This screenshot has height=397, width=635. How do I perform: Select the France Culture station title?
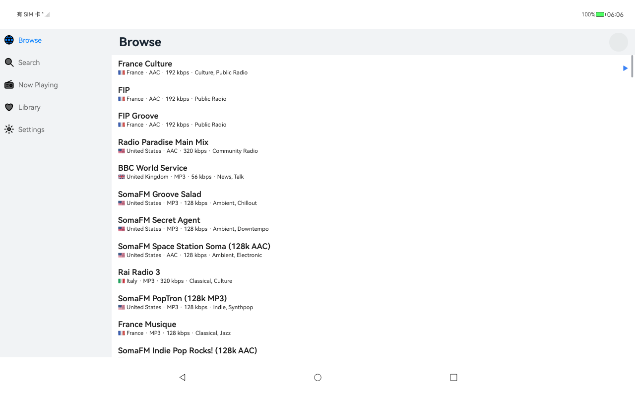pyautogui.click(x=145, y=64)
